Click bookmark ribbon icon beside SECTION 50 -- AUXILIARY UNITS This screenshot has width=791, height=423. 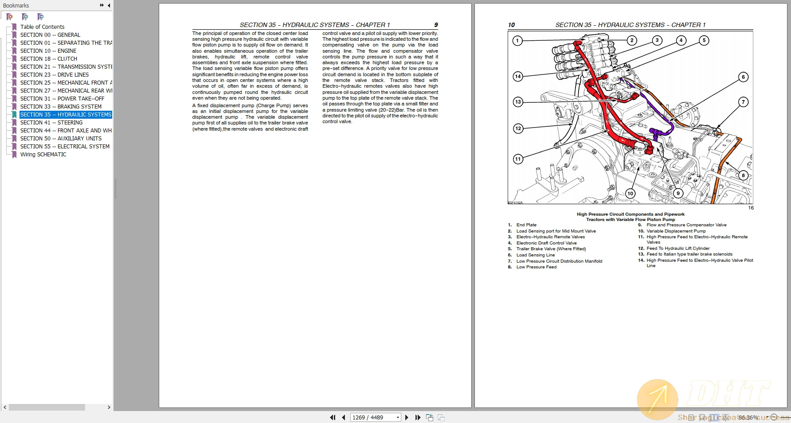coord(14,138)
